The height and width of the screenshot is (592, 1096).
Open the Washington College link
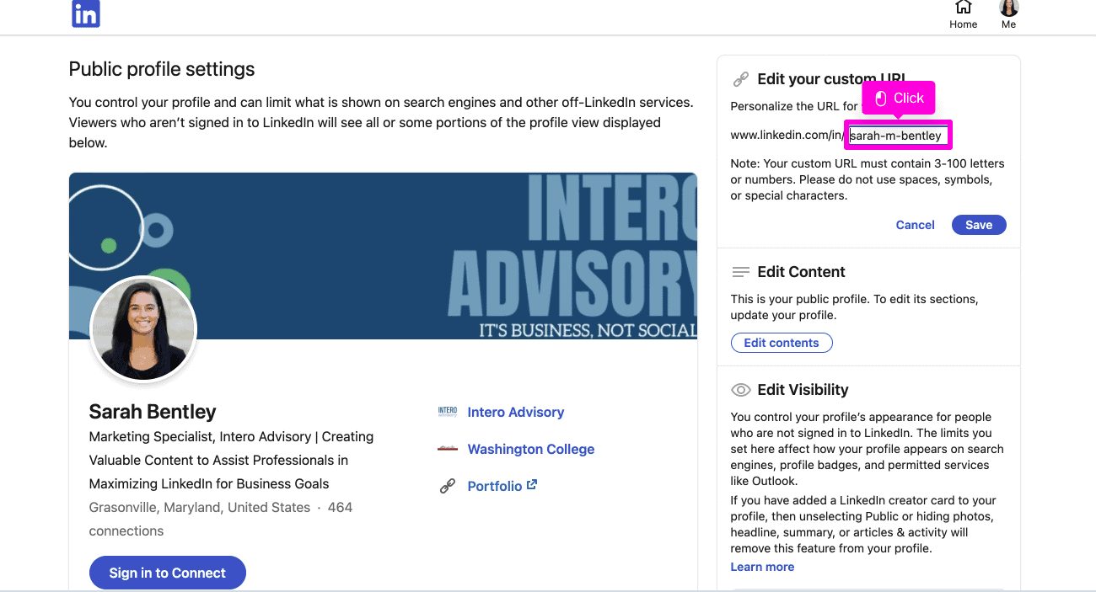tap(531, 449)
